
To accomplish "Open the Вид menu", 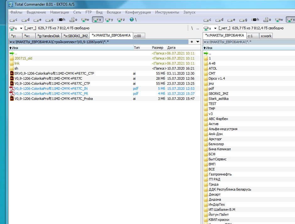I will point(99,12).
